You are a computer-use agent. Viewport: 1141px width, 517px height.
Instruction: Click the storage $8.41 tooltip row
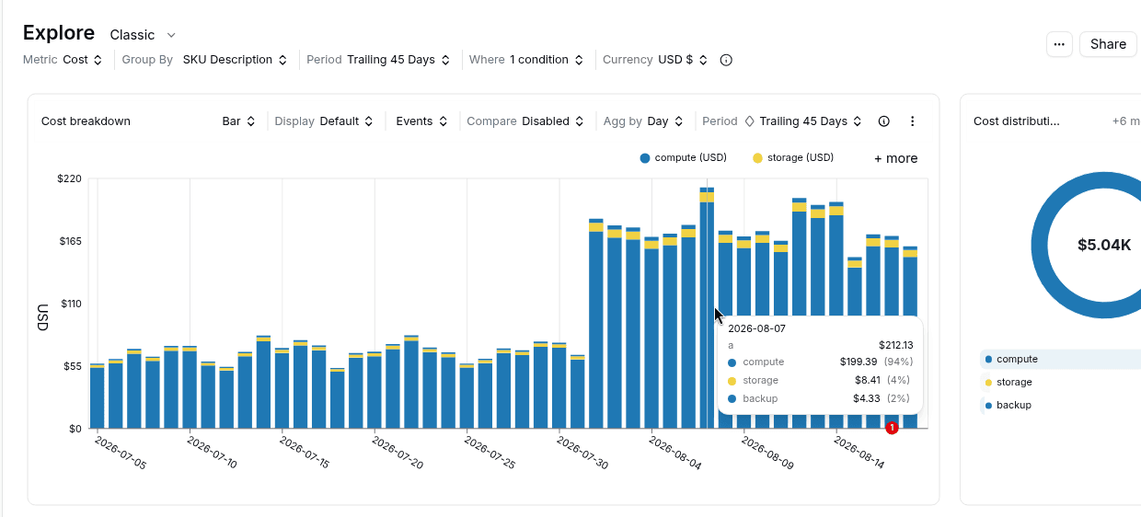point(819,381)
